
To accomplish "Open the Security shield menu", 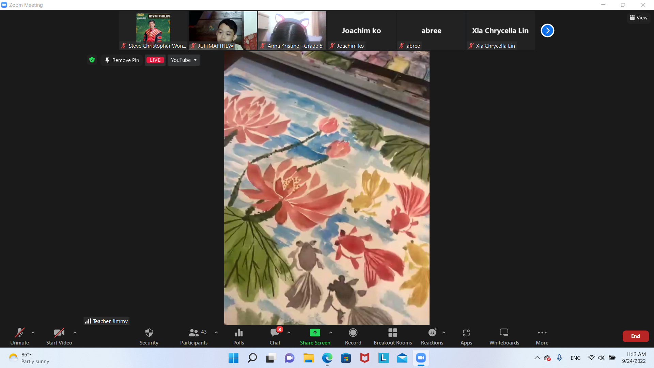I will click(x=149, y=336).
